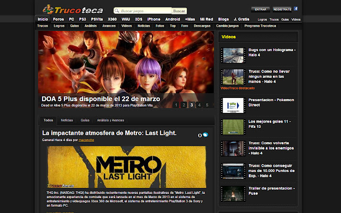Switch to the Noticias tab

(x=67, y=120)
